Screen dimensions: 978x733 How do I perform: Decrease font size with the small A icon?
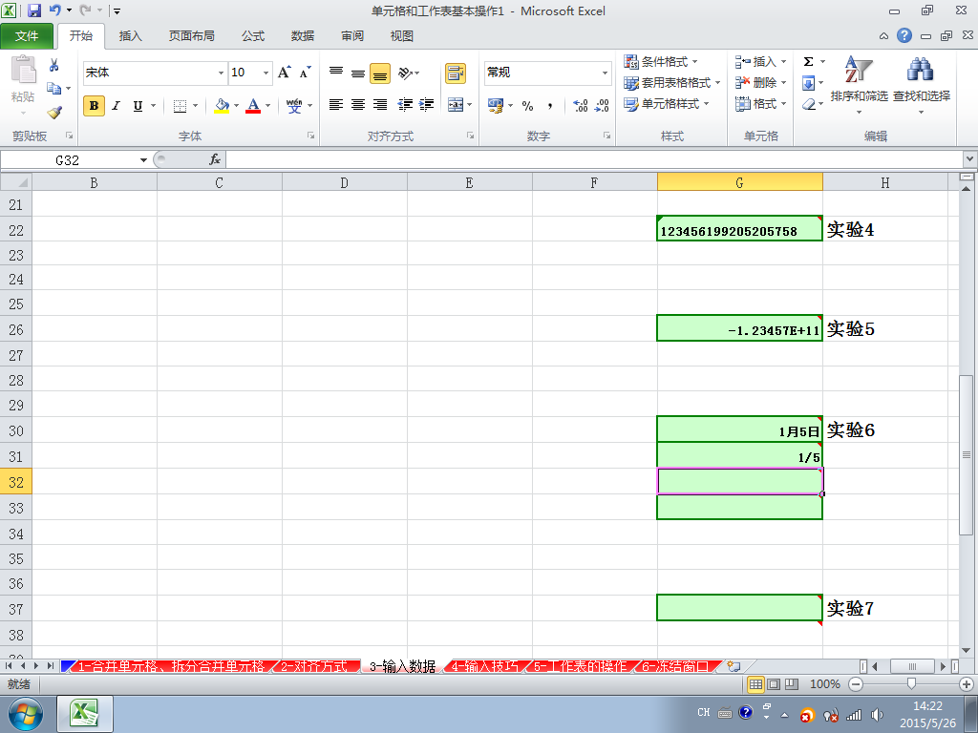click(305, 73)
